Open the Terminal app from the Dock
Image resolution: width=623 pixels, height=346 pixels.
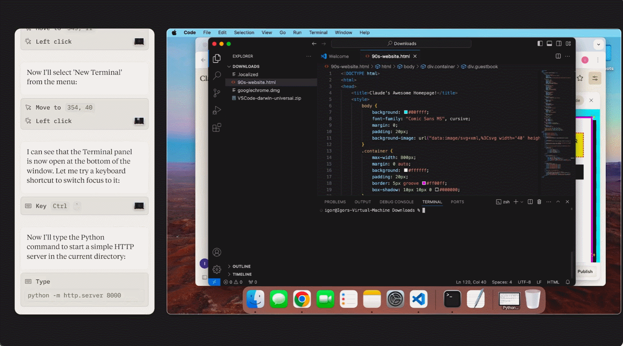452,299
